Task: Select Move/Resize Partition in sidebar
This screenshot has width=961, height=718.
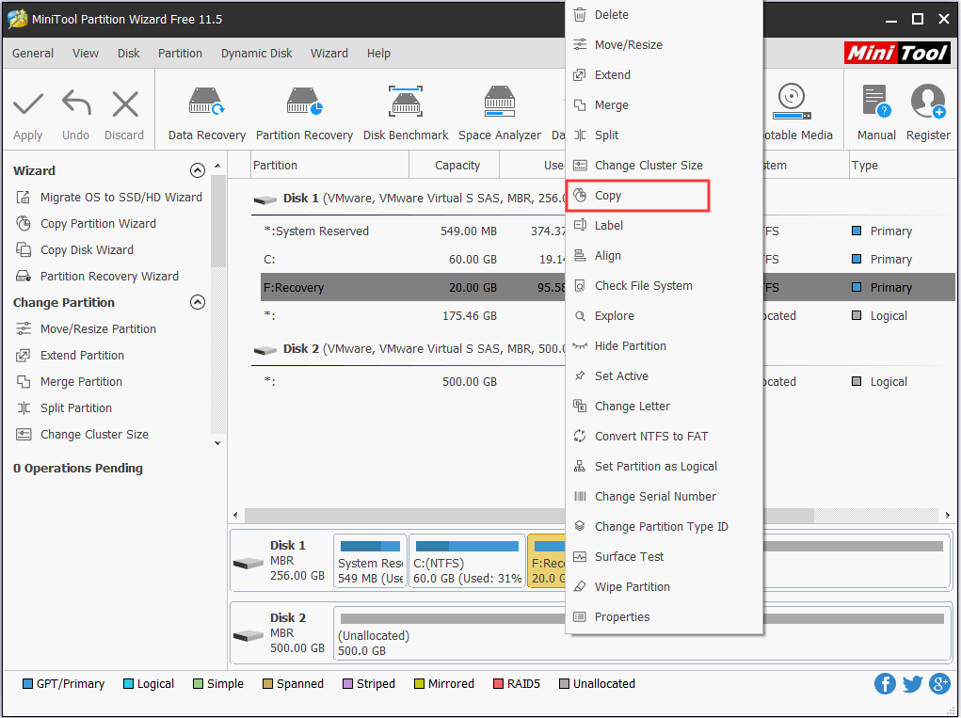Action: click(87, 329)
